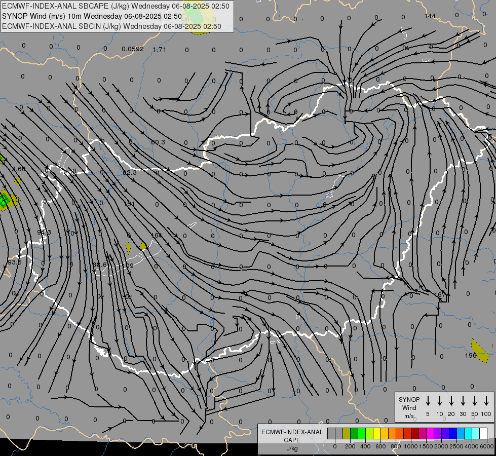Click the SBCAPE title line in header
Screen dimensions: 496x456
(x=116, y=6)
